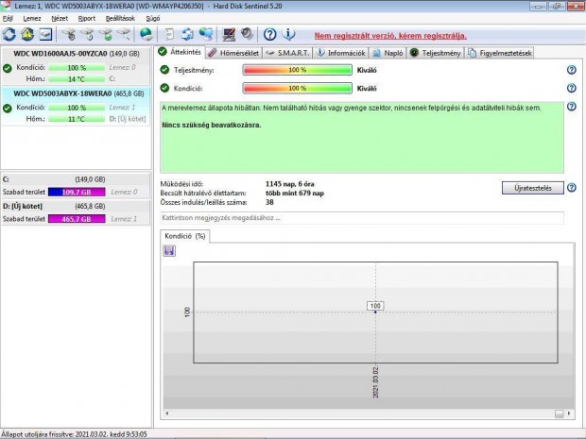This screenshot has width=586, height=439.
Task: Switch to the Napló tab
Action: [x=388, y=53]
